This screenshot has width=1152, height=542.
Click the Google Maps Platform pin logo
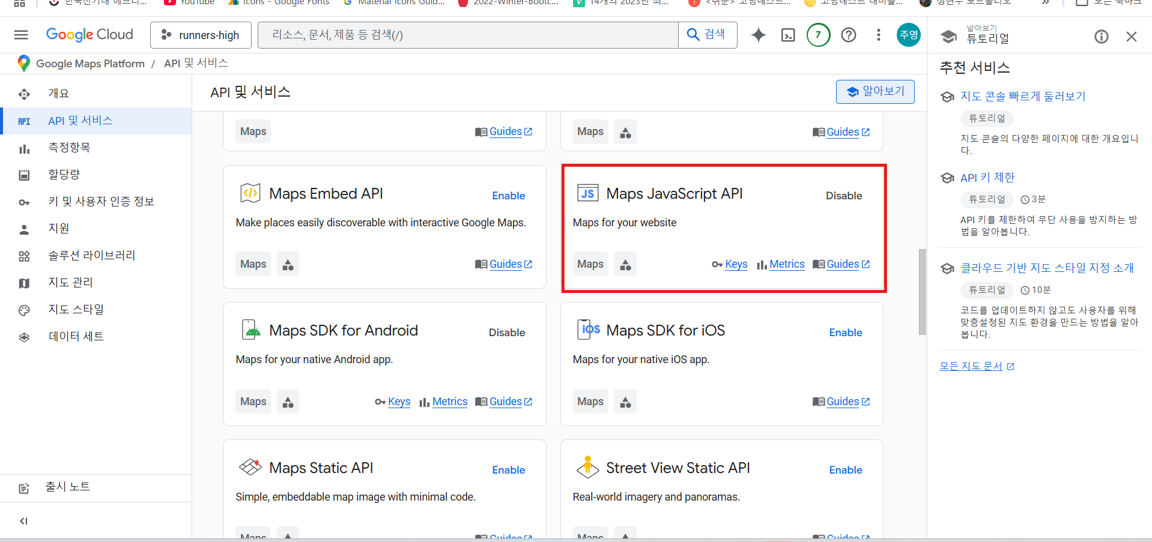pos(24,63)
